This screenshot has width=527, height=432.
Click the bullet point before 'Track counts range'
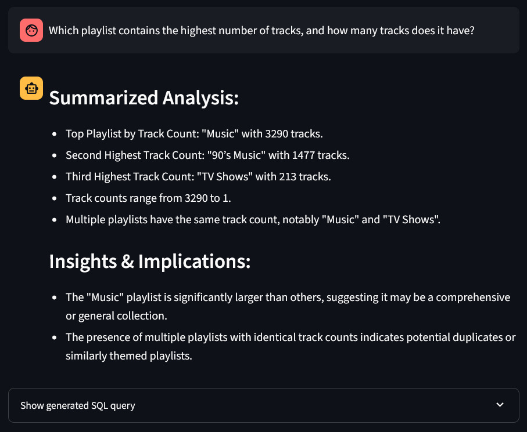pos(55,198)
